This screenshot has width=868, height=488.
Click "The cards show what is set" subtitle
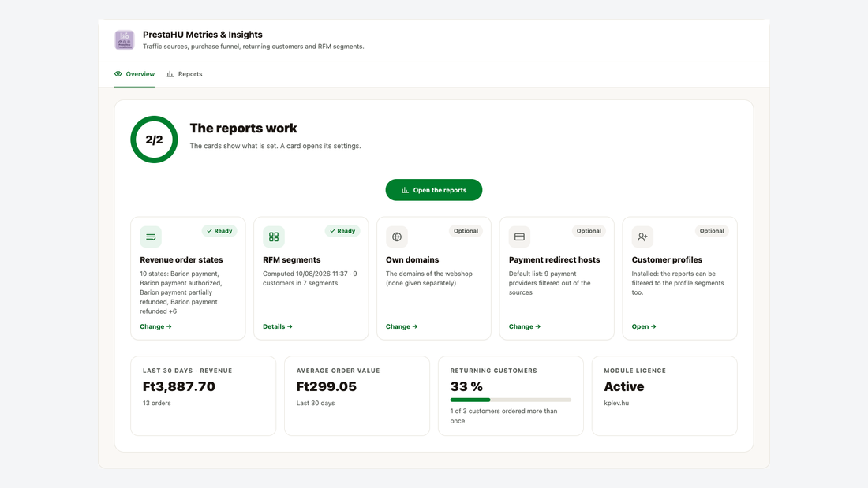[x=275, y=146]
